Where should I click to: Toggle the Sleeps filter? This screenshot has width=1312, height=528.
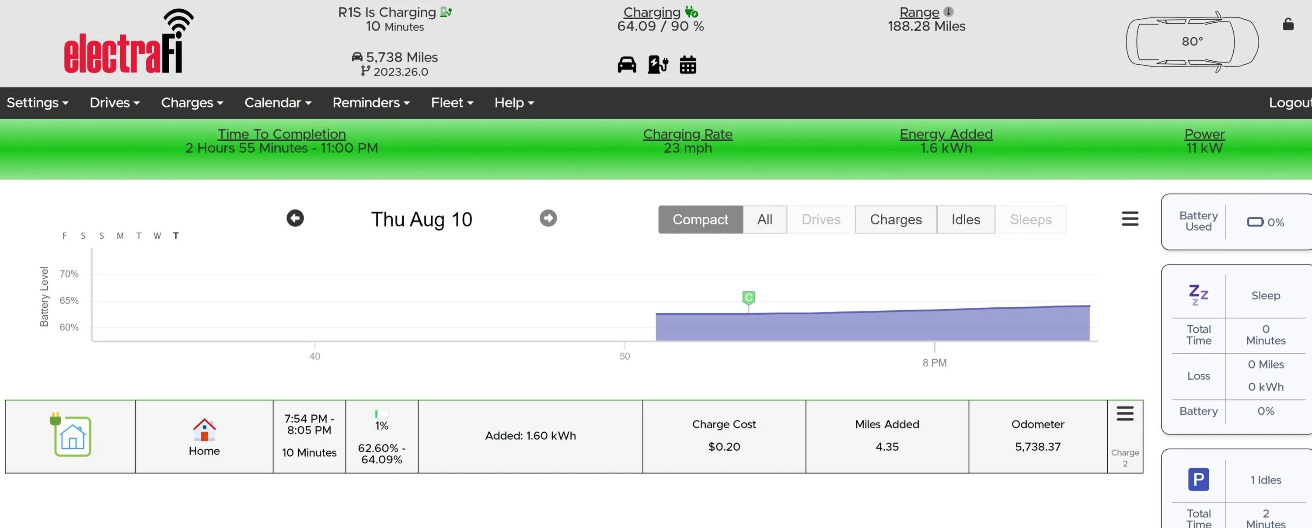(1030, 219)
